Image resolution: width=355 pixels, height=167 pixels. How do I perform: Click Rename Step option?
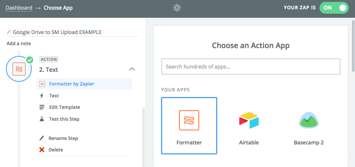(63, 138)
